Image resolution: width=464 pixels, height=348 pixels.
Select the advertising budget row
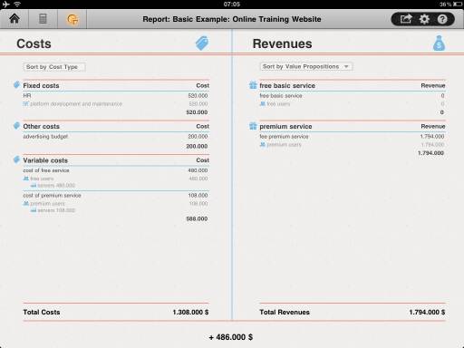pos(116,137)
